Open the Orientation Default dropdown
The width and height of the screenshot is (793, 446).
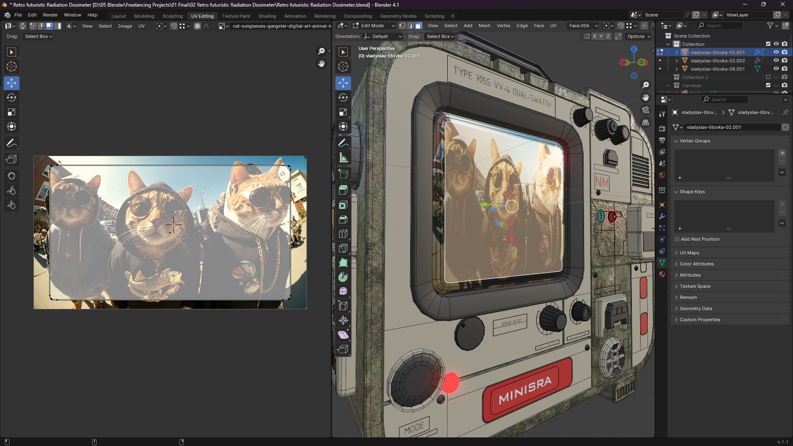pyautogui.click(x=383, y=36)
